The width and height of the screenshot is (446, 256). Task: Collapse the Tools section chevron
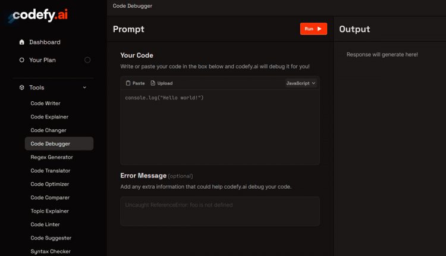click(x=84, y=88)
